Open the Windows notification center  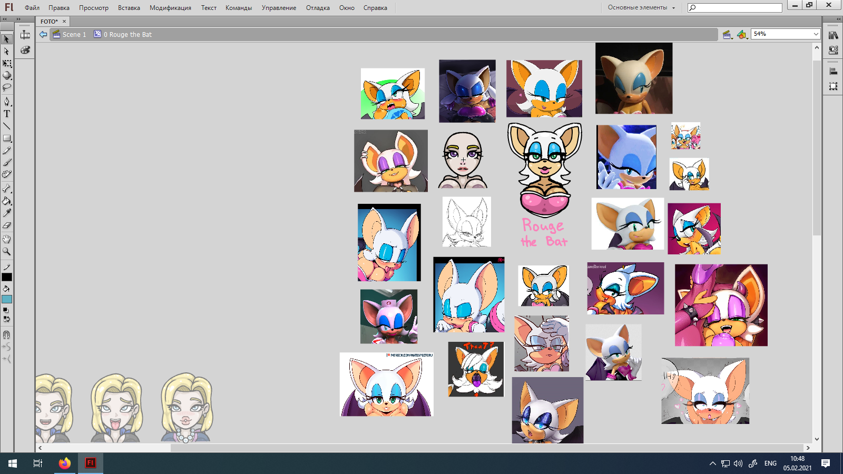tap(826, 463)
